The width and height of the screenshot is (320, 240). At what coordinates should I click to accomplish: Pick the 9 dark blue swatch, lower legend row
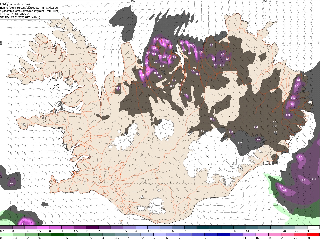[x=211, y=235]
